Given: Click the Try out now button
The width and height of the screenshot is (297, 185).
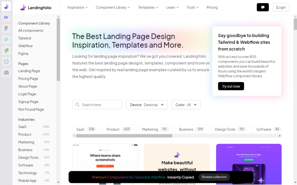Looking at the screenshot, I should pyautogui.click(x=231, y=86).
